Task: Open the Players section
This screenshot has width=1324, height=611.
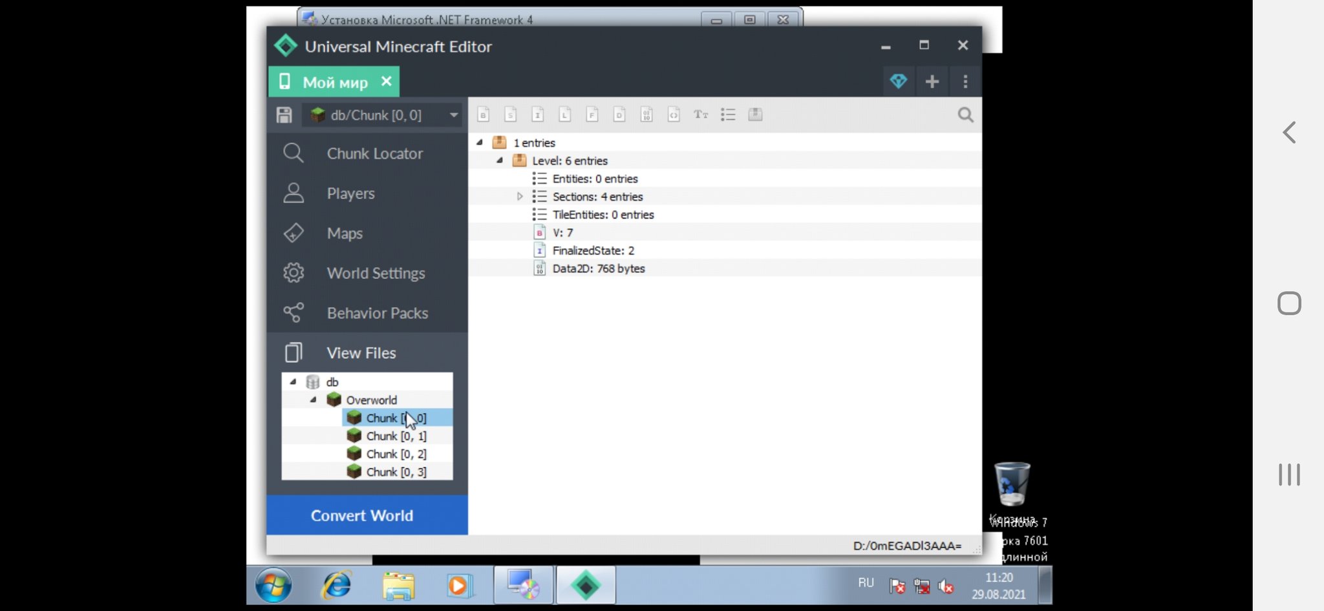Action: pyautogui.click(x=367, y=193)
